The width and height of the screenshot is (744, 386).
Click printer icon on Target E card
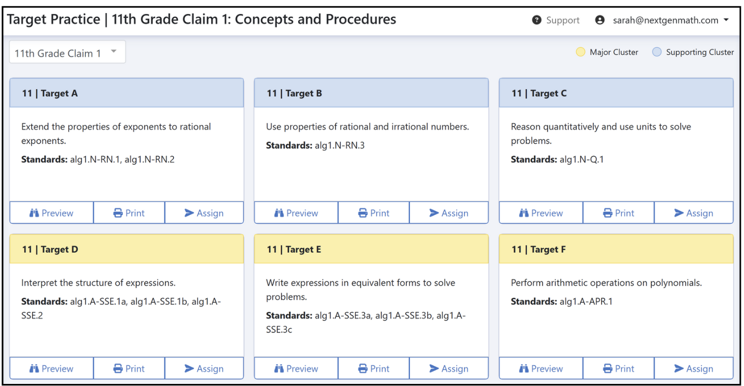pos(363,368)
